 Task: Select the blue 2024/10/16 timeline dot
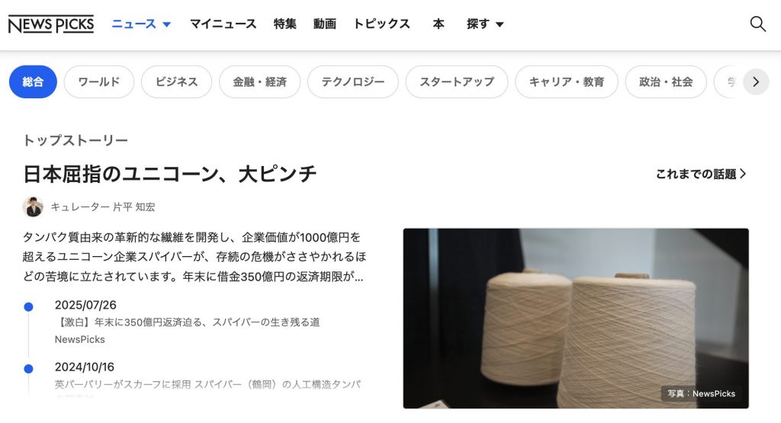[28, 369]
